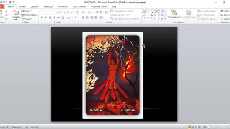The width and height of the screenshot is (230, 129).
Task: Toggle Align Text Left
Action: coord(83,18)
